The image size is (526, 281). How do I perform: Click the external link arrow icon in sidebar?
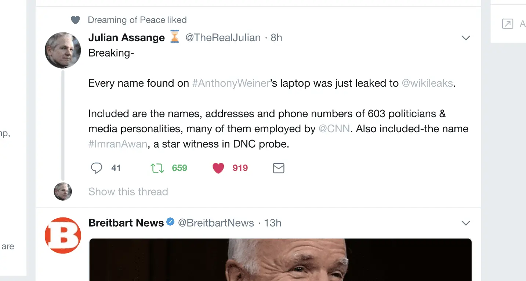point(507,24)
